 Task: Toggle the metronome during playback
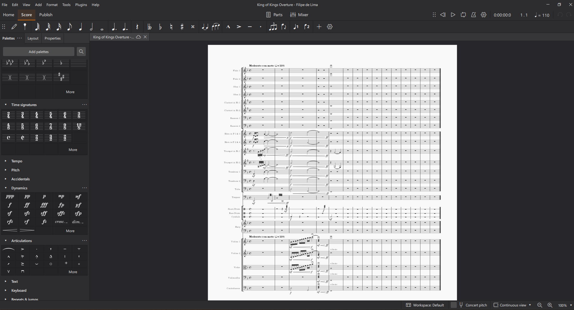[474, 14]
